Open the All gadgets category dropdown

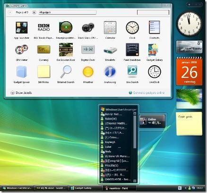point(68,12)
